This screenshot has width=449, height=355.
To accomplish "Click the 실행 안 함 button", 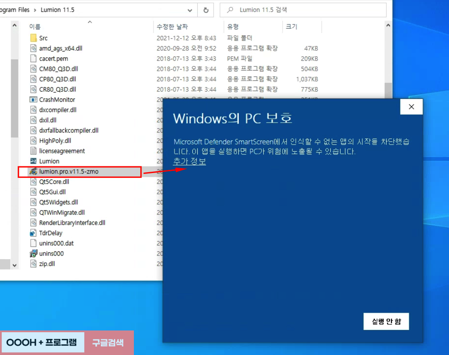I will [386, 322].
